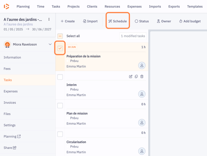207x156 pixels.
Task: Open the Status bulk action
Action: pos(142,21)
